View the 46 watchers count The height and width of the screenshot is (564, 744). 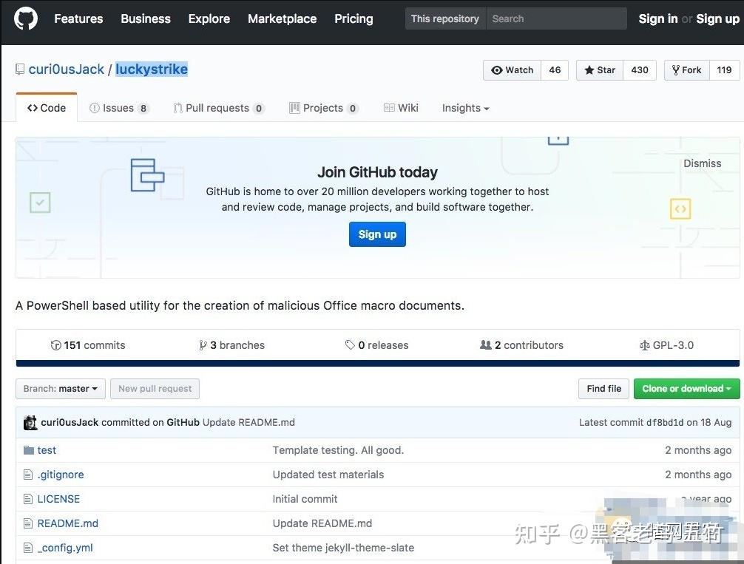click(555, 70)
